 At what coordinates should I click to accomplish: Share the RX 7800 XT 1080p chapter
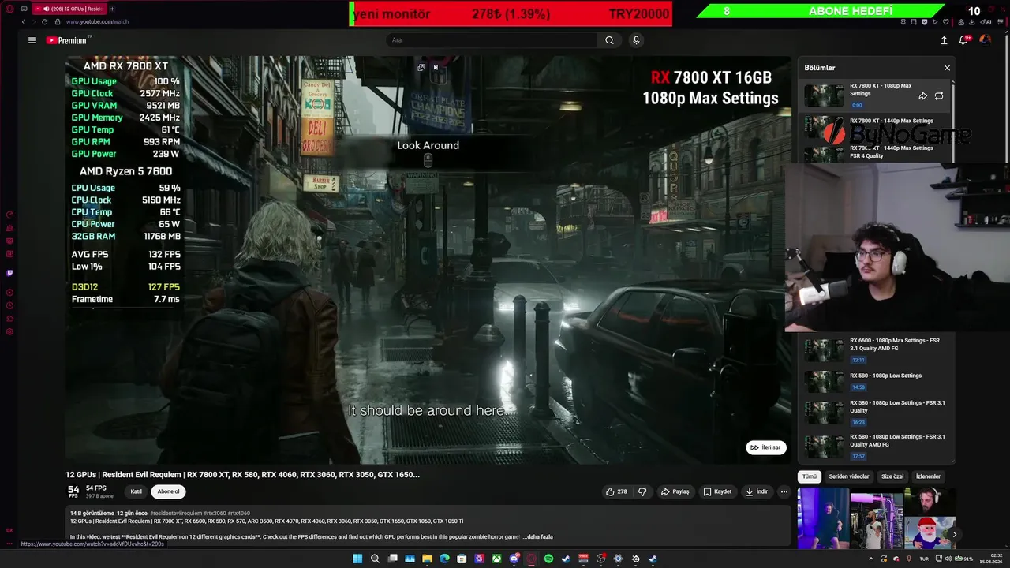pos(922,96)
